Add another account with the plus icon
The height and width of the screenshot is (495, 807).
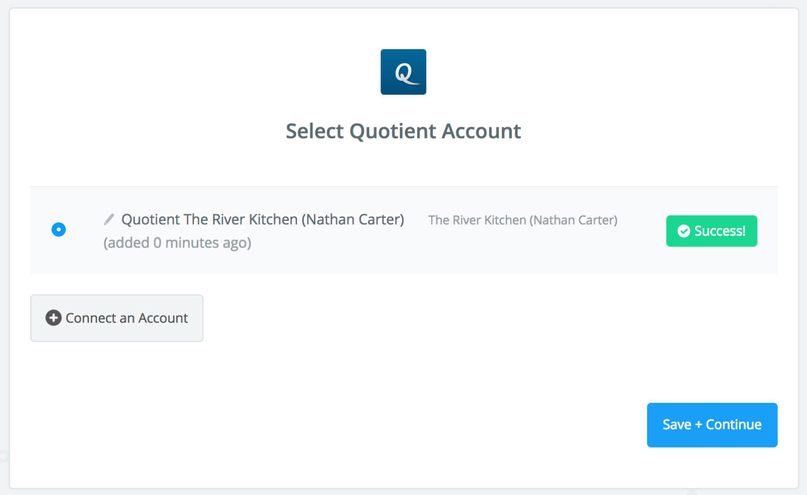[x=53, y=318]
